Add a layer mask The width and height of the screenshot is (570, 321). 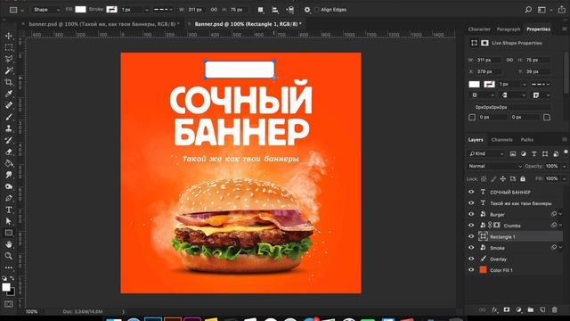click(x=507, y=309)
